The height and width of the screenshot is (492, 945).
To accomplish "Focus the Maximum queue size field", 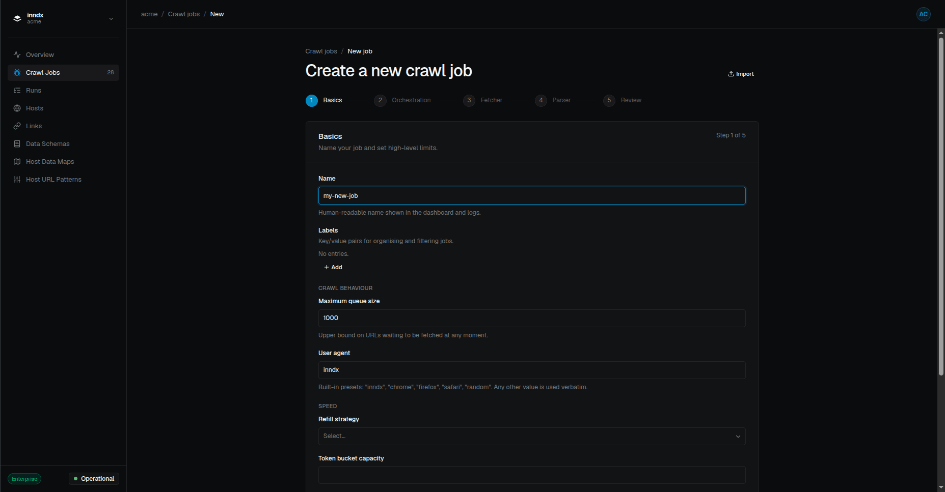I will (x=532, y=319).
